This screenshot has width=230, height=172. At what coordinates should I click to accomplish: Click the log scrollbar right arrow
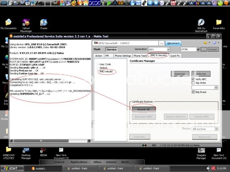[89, 141]
